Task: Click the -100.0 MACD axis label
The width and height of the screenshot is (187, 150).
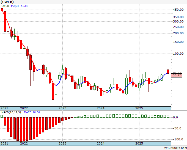Action: pos(178,139)
